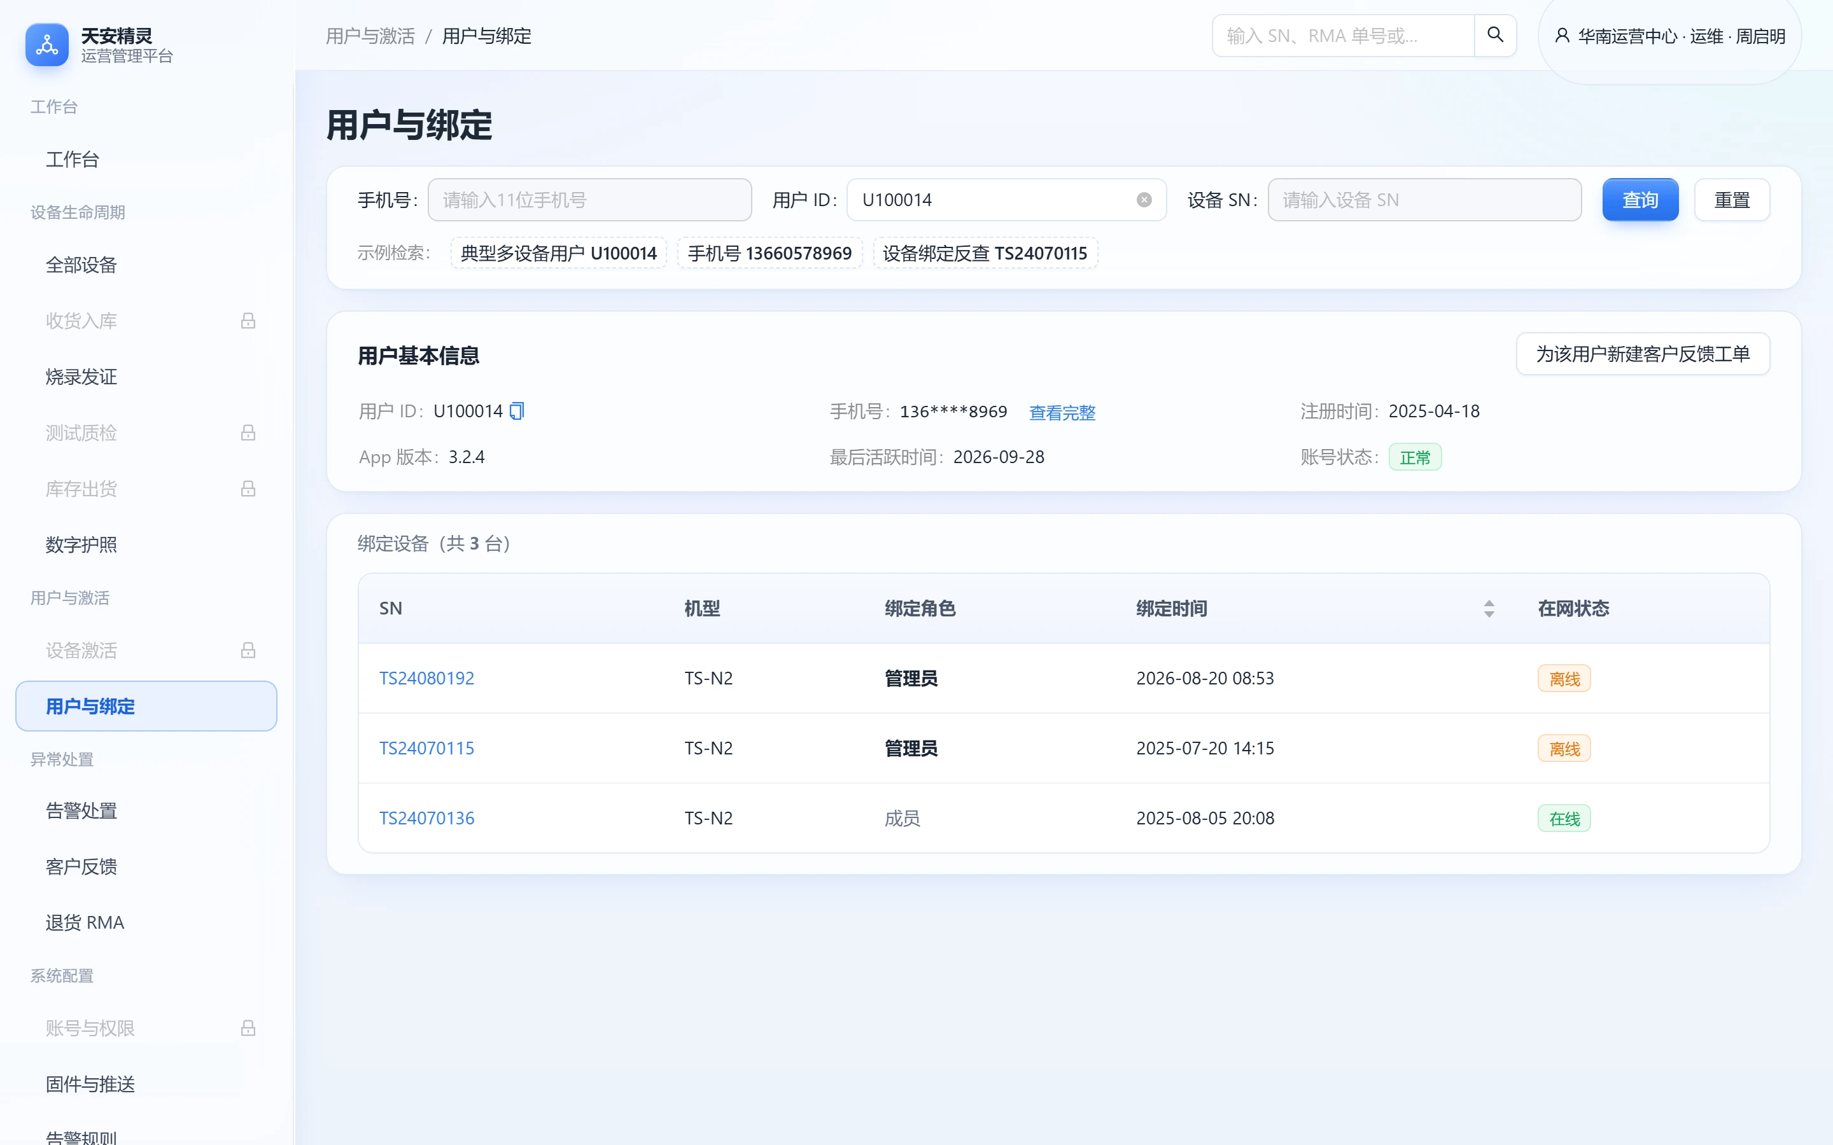Open 固件与推送 menu item
Screen dimensions: 1833x1145
click(146, 1085)
